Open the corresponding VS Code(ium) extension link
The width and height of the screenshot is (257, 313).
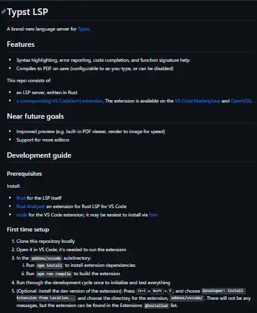tap(59, 101)
